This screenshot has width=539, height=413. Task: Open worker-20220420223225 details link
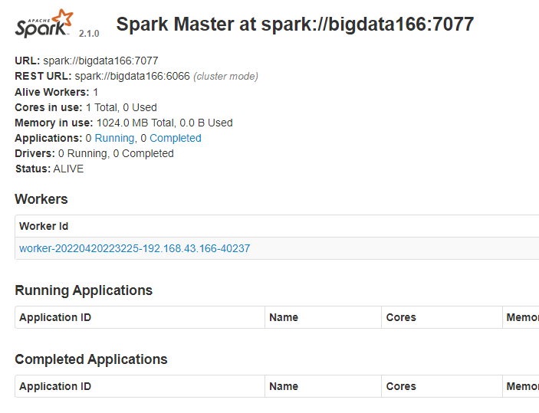click(134, 248)
